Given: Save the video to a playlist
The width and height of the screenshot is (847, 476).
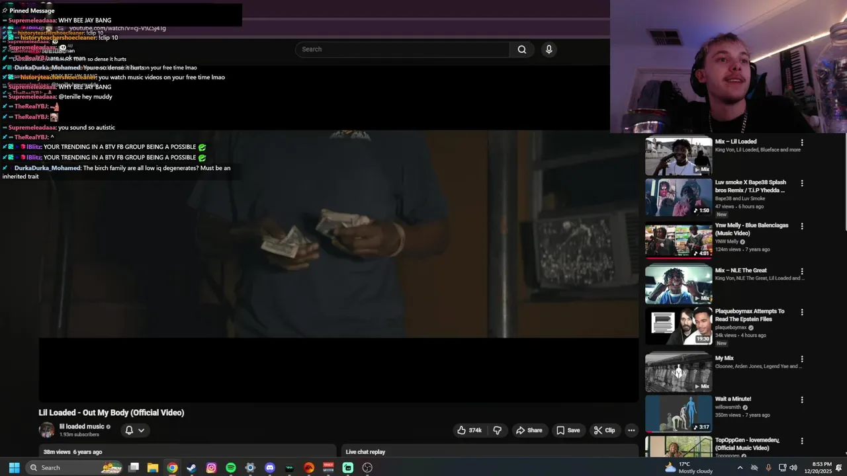Looking at the screenshot, I should click(568, 430).
